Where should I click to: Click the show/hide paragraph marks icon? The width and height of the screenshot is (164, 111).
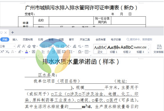[80, 46]
